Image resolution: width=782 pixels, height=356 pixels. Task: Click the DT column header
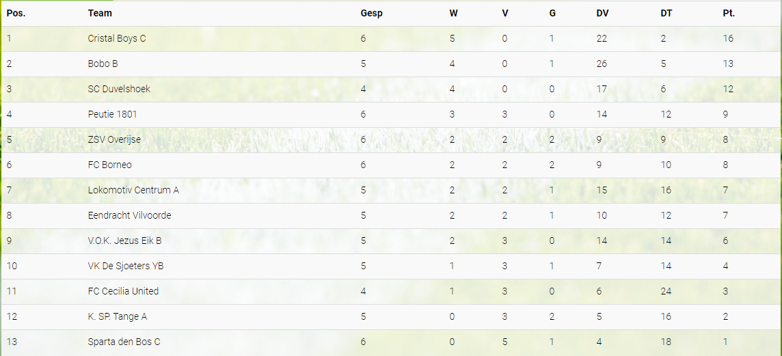[x=666, y=13]
